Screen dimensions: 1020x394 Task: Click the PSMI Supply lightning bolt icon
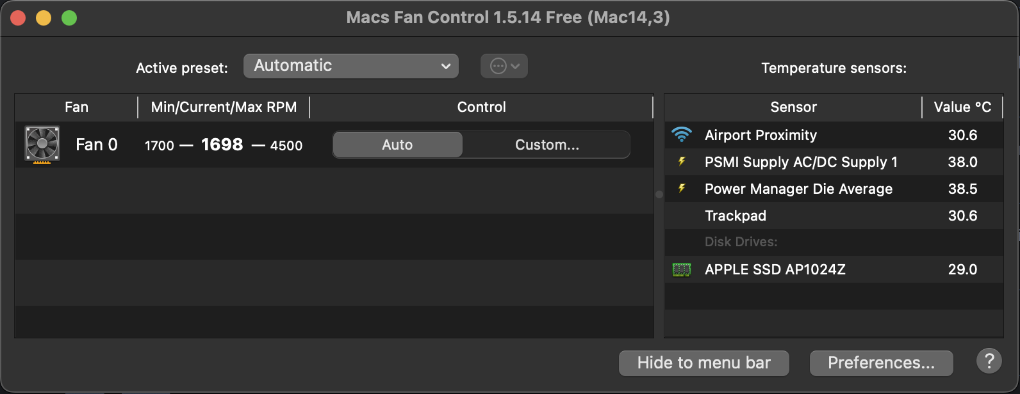[x=682, y=162]
